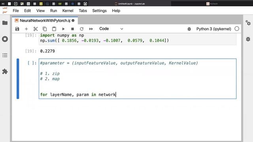
Task: Click the 'for layerName, param in network' code line
Action: [x=78, y=95]
